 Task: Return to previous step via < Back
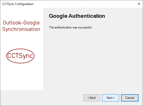click(92, 98)
